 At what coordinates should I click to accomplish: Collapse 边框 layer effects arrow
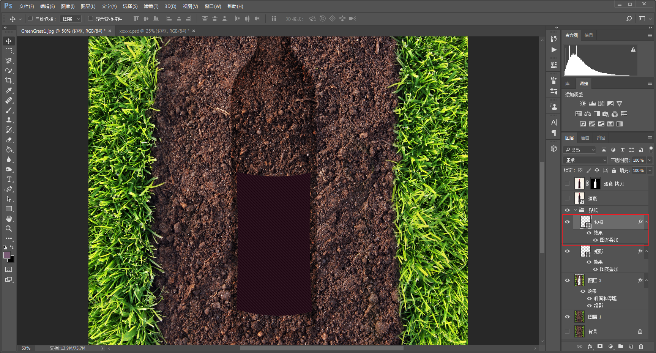pos(647,222)
